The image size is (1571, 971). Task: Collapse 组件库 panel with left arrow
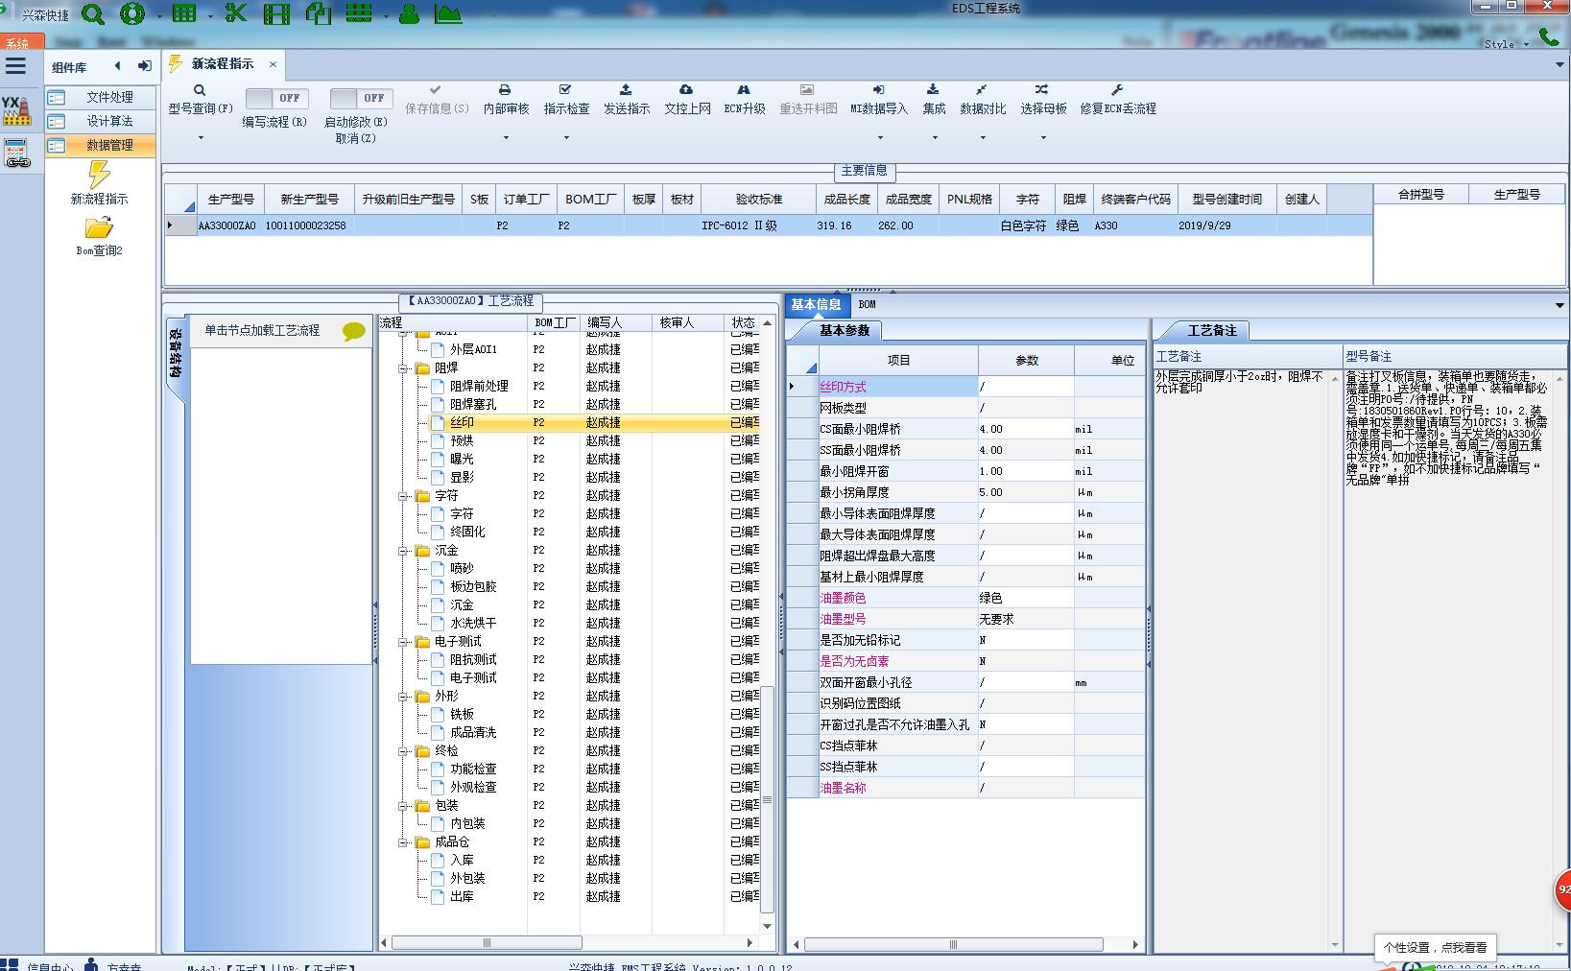coord(117,66)
